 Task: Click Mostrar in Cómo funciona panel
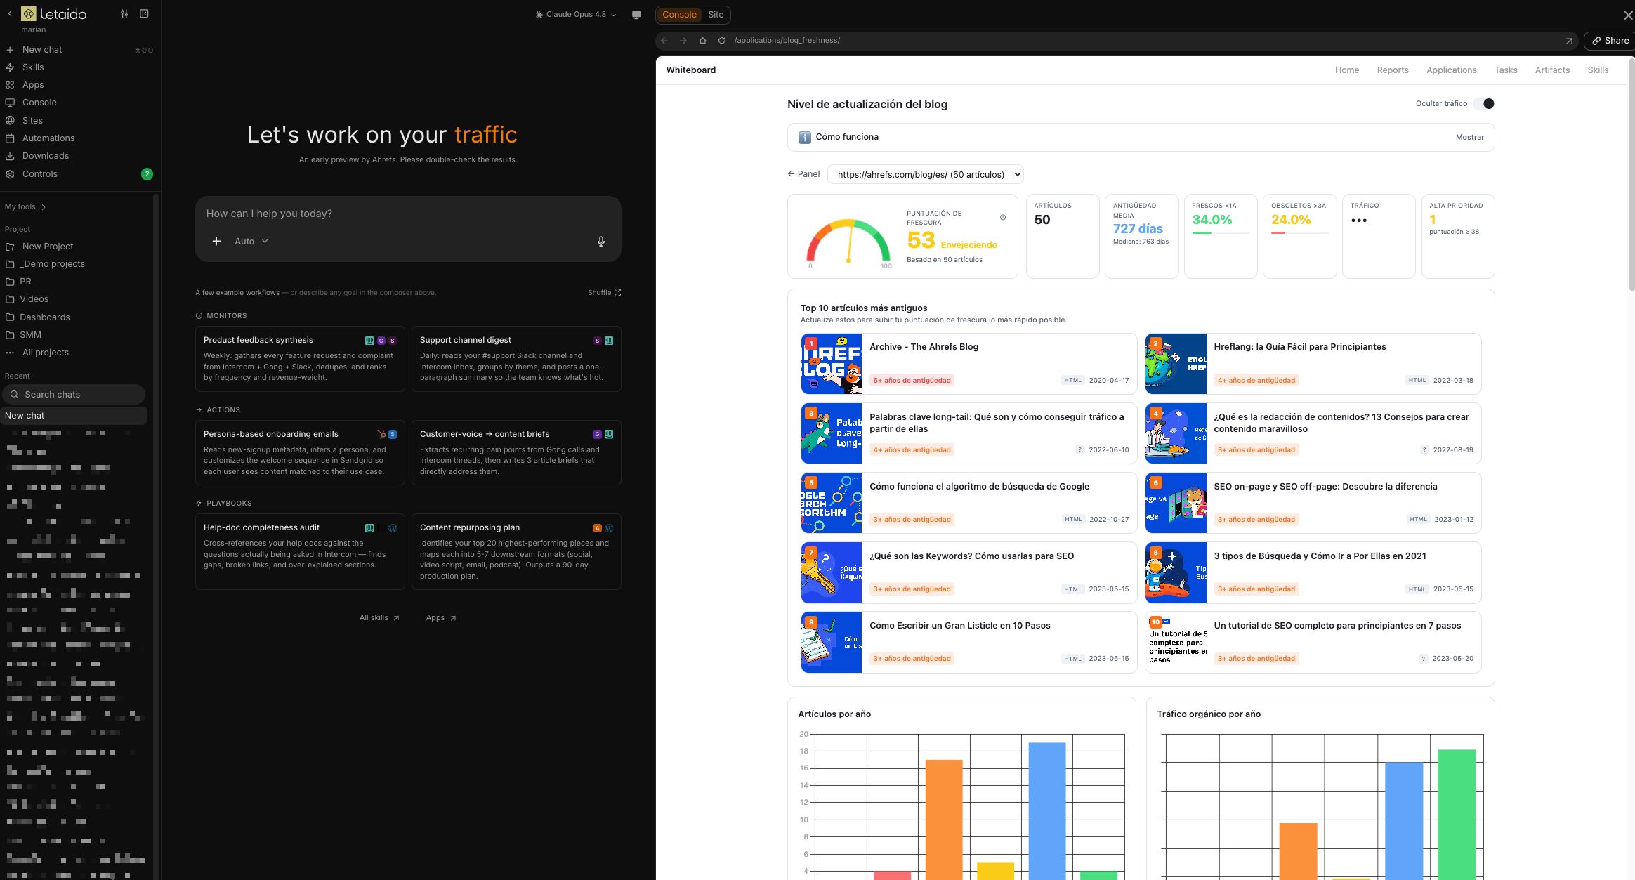coord(1470,138)
